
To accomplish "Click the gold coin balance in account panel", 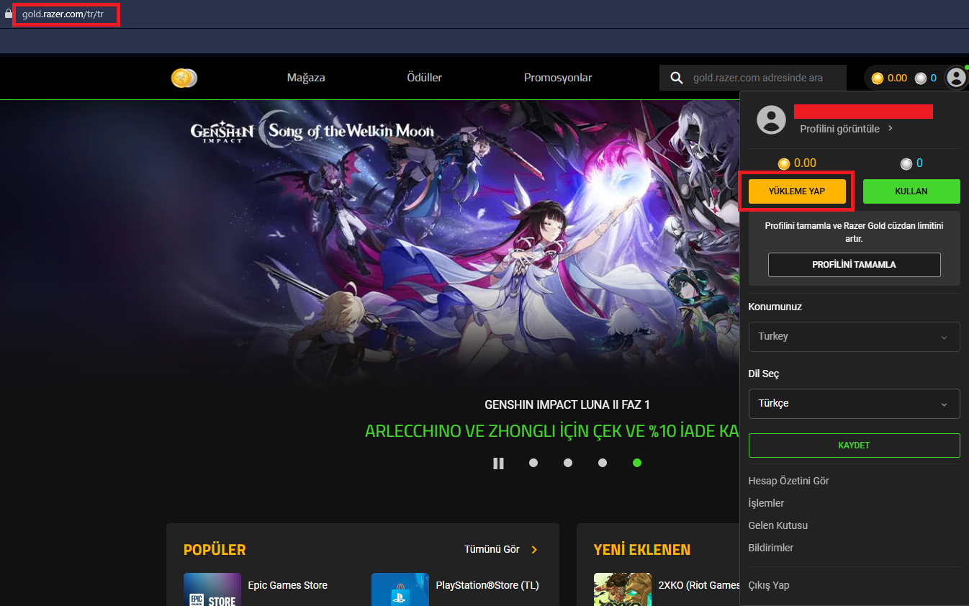I will click(x=797, y=163).
